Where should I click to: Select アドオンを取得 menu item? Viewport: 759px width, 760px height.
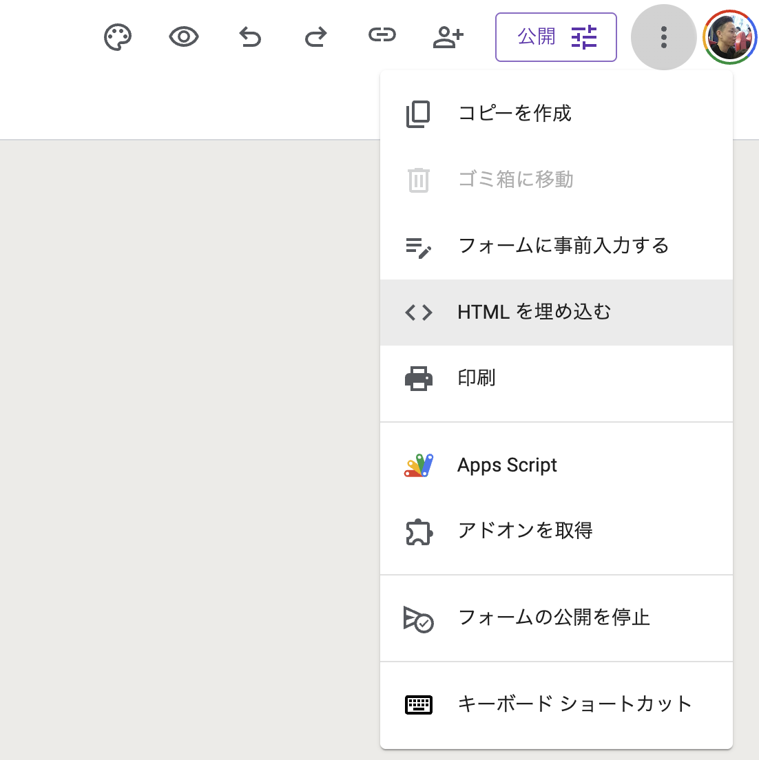tap(557, 531)
